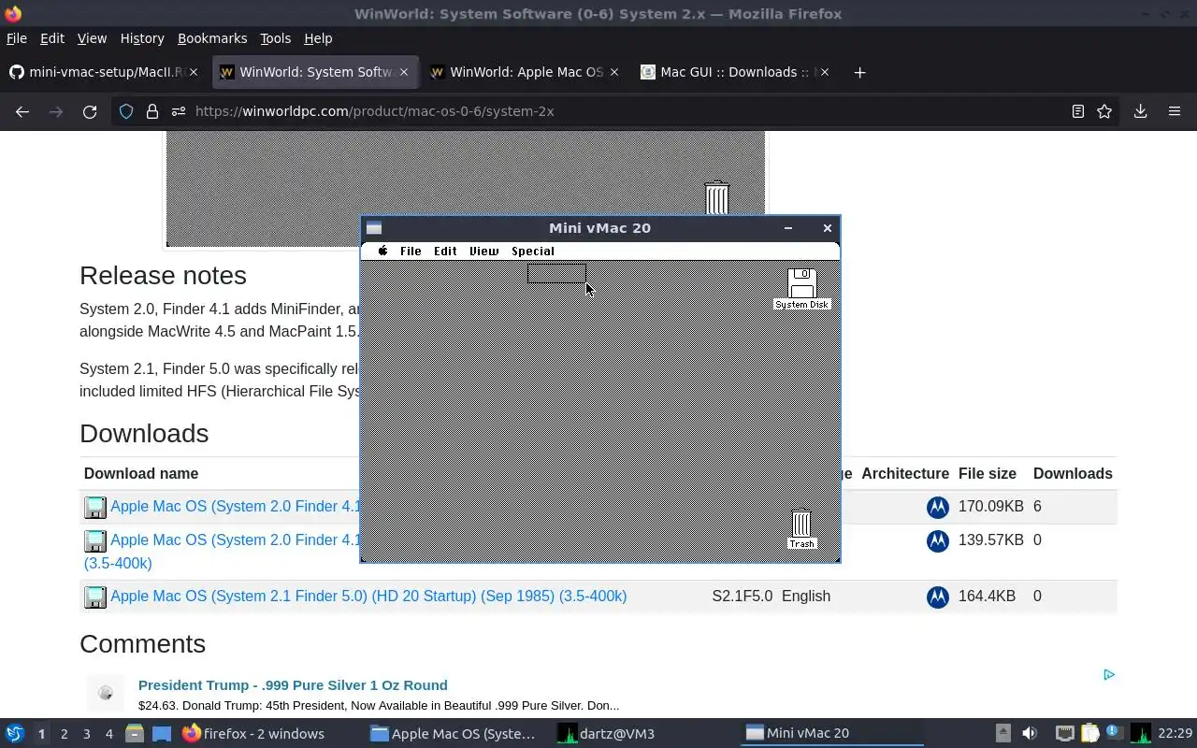Viewport: 1197px width, 748px height.
Task: Open the Apple menu in Mini vMac
Action: (382, 251)
